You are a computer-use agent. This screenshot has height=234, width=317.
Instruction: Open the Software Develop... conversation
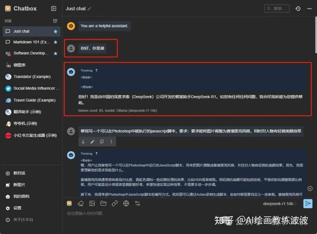[x=31, y=53]
